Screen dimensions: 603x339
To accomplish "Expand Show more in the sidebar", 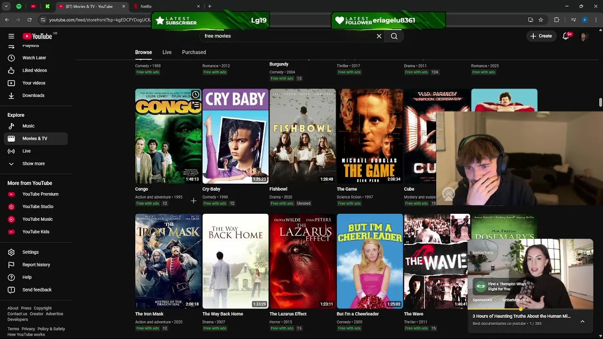I will pos(34,164).
